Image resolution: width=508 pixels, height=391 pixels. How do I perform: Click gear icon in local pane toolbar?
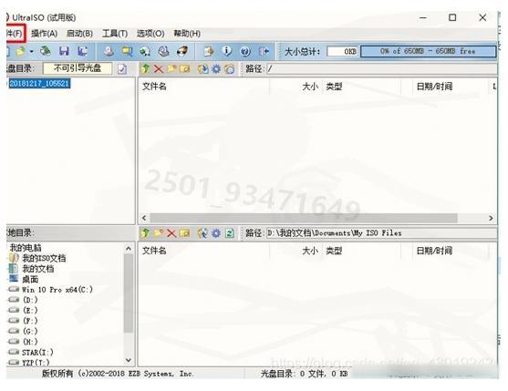[x=216, y=233]
